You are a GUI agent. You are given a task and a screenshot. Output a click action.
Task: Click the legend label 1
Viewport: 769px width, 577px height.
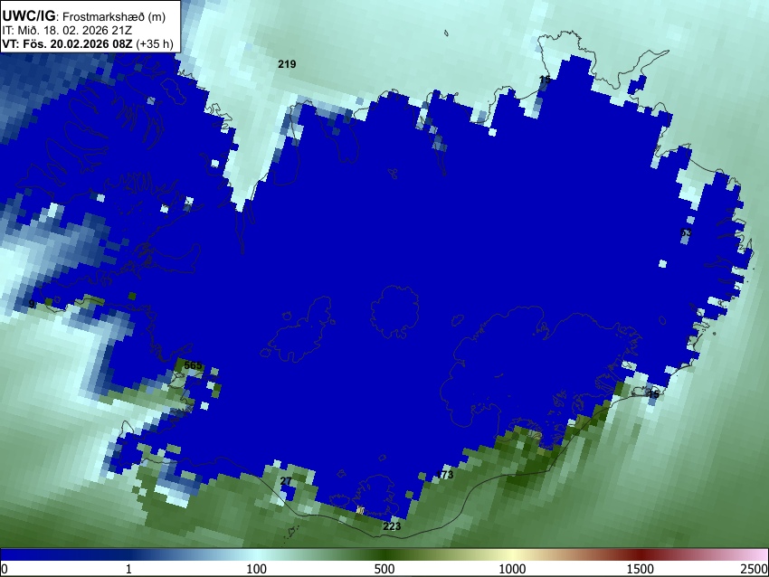[128, 569]
